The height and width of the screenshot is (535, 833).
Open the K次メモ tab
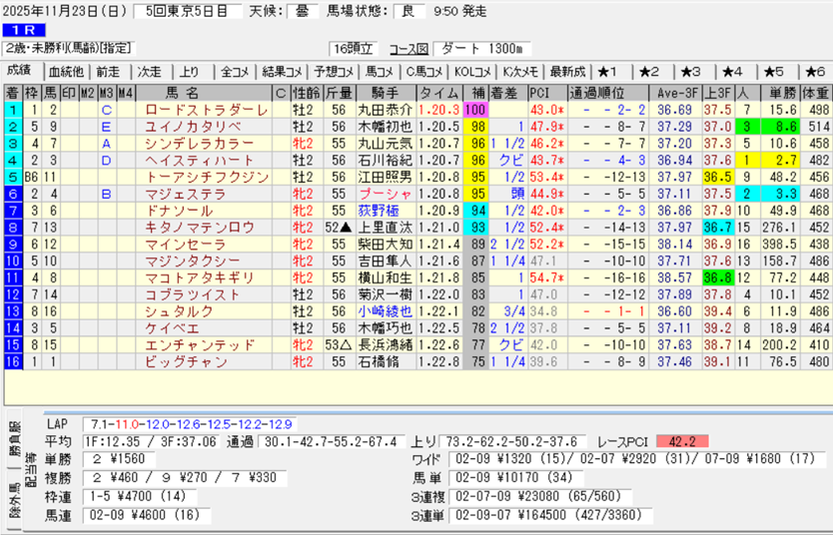pyautogui.click(x=520, y=72)
